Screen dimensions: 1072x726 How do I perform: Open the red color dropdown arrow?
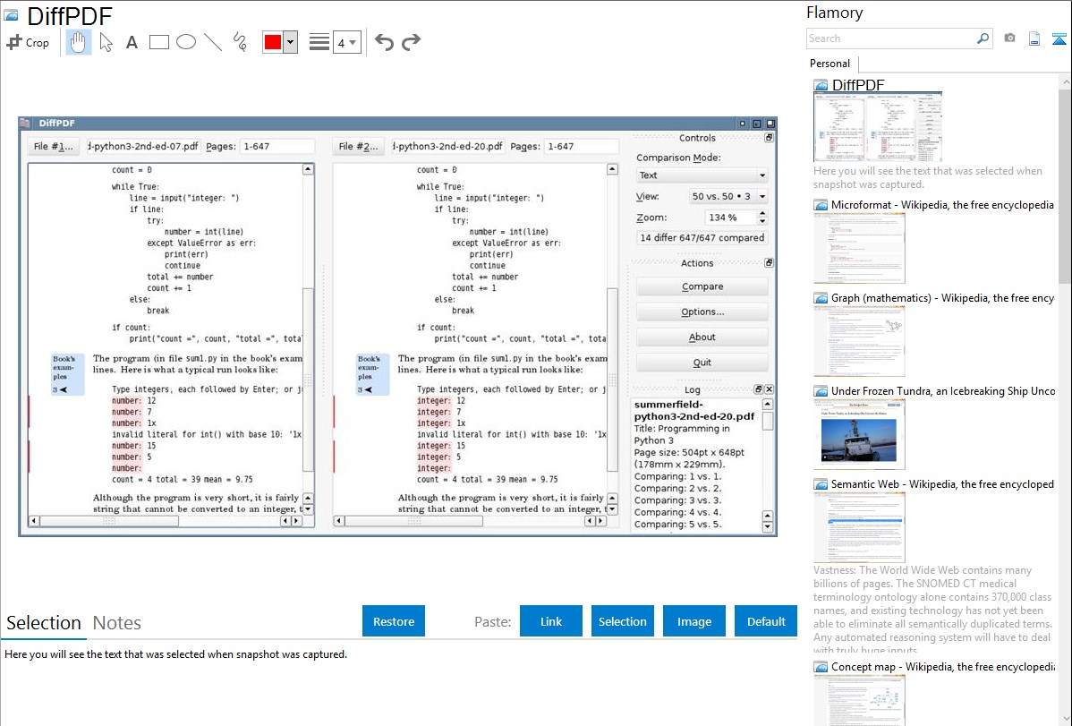pos(290,42)
